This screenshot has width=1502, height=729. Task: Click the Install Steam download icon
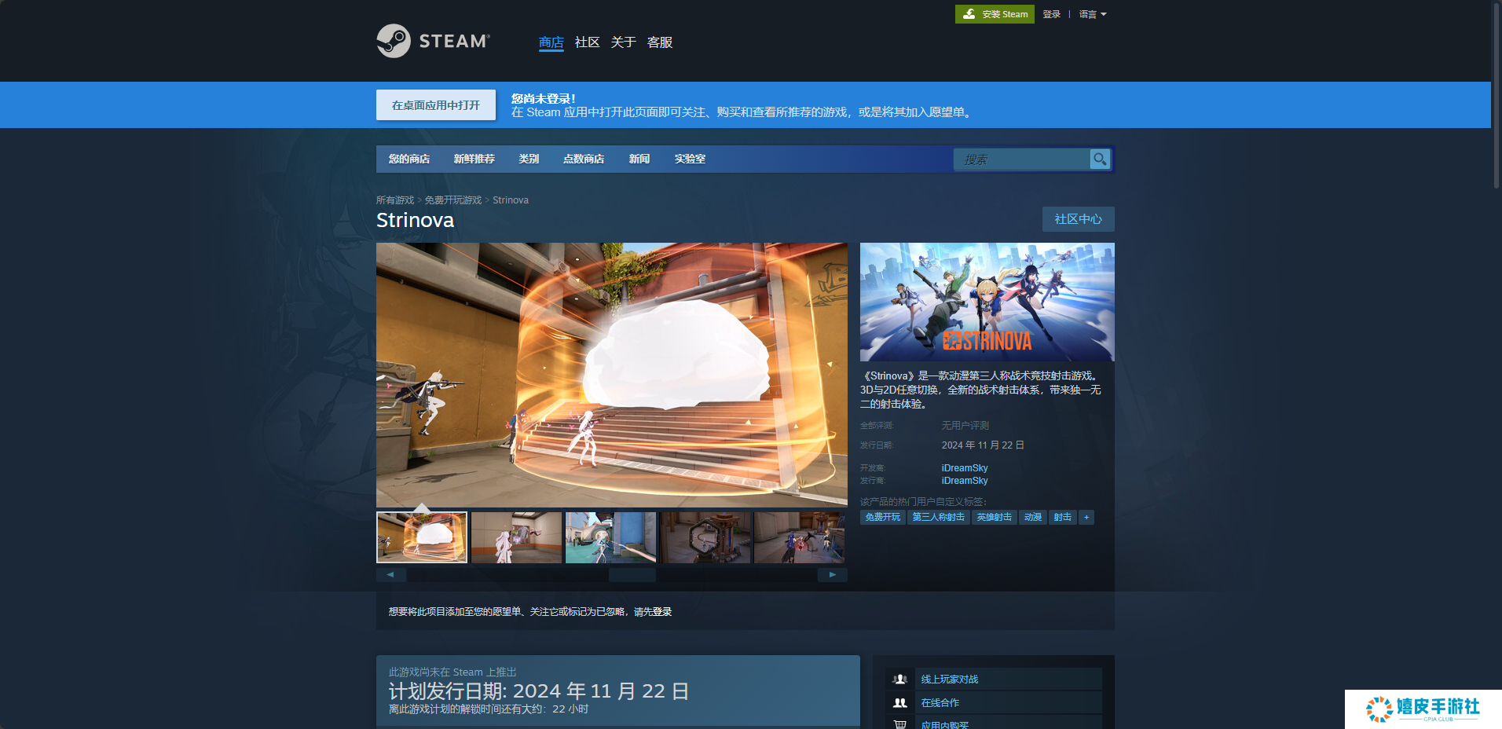pyautogui.click(x=969, y=14)
